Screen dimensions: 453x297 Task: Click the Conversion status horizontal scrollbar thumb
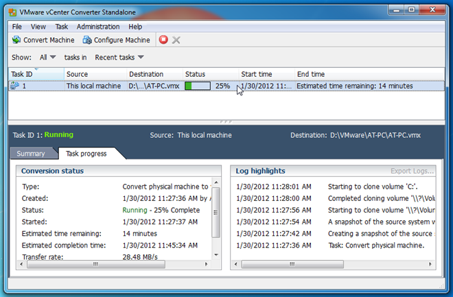[x=96, y=264]
